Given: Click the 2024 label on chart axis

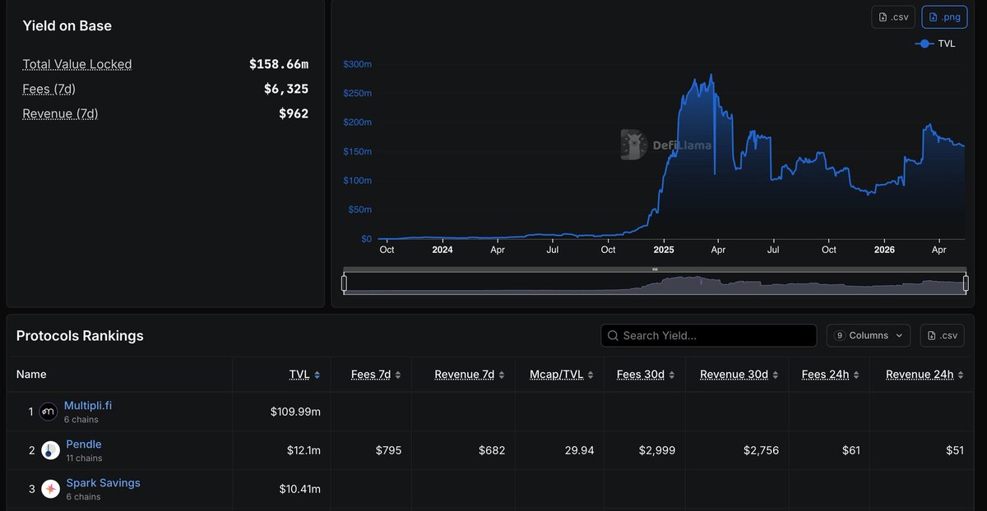Looking at the screenshot, I should (x=443, y=249).
